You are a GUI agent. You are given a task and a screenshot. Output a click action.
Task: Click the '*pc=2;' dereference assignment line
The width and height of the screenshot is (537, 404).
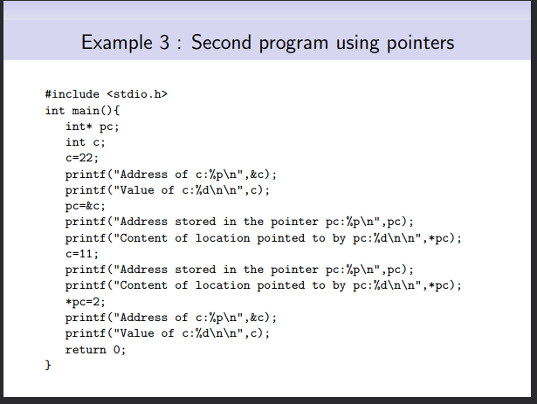point(86,302)
